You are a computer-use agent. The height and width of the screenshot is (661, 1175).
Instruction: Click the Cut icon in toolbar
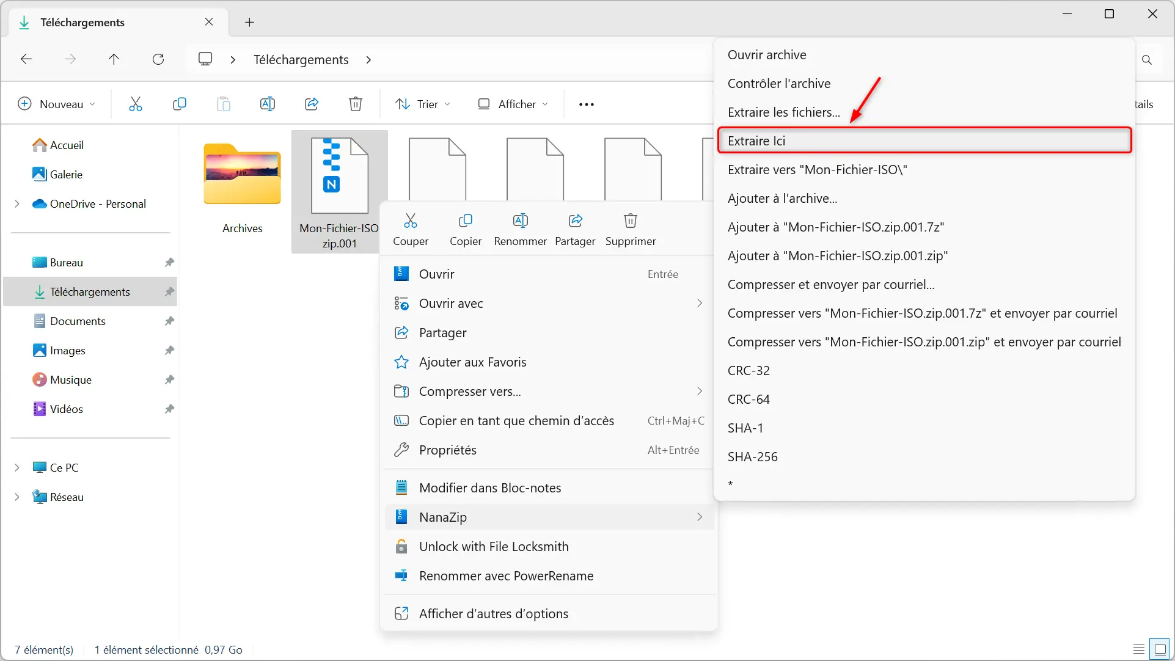click(135, 103)
